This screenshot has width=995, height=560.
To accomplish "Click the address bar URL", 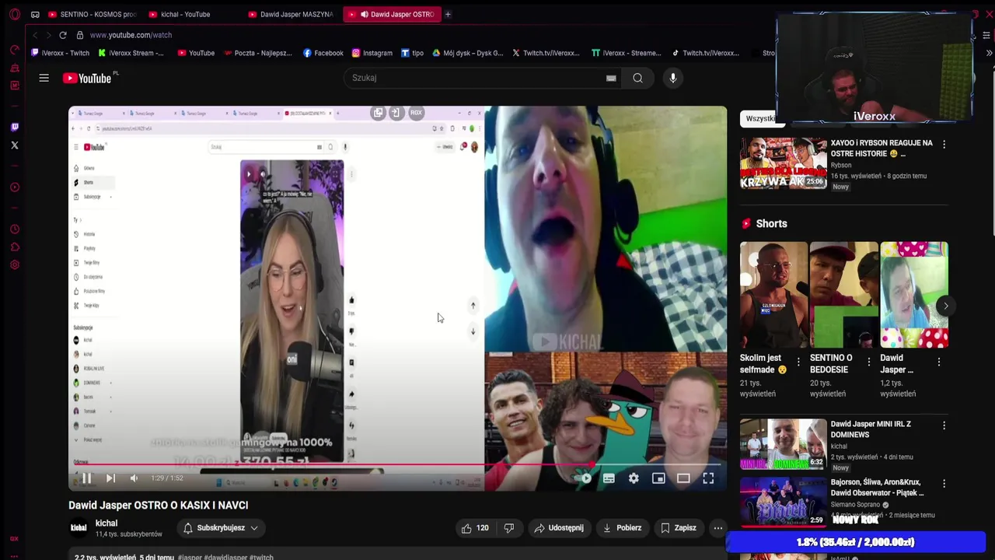I will coord(131,35).
